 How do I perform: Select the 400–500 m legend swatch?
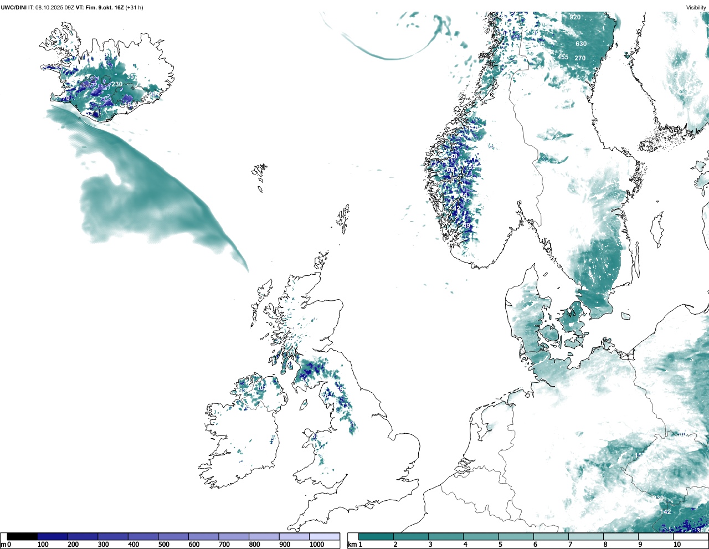pos(143,536)
